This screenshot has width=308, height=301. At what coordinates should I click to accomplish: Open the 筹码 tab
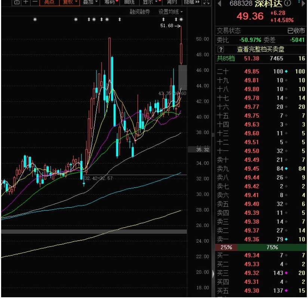pyautogui.click(x=110, y=2)
